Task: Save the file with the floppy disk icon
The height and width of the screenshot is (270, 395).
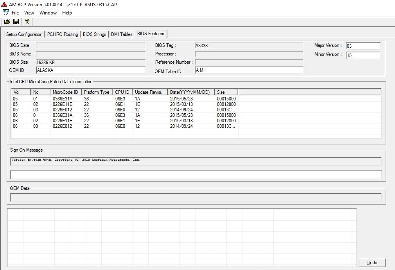Action: pyautogui.click(x=16, y=21)
